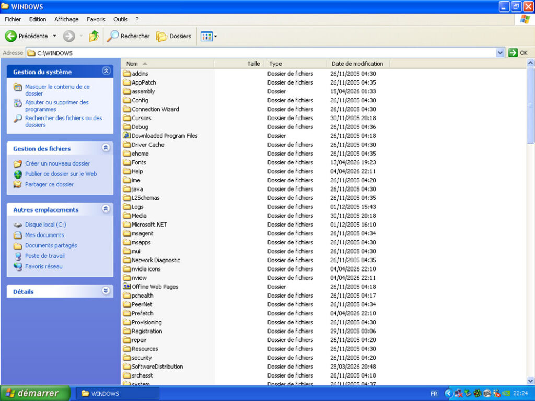
Task: Click the file list scroll-down arrow
Action: tap(531, 381)
